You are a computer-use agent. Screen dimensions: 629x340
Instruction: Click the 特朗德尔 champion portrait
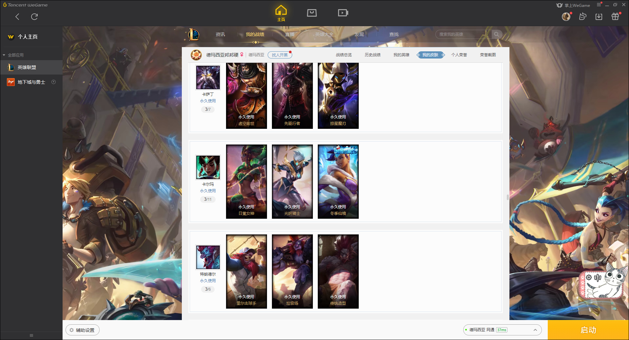pyautogui.click(x=208, y=257)
